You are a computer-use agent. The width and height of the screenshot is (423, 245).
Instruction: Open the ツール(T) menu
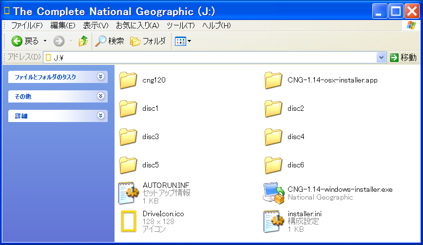tap(180, 26)
